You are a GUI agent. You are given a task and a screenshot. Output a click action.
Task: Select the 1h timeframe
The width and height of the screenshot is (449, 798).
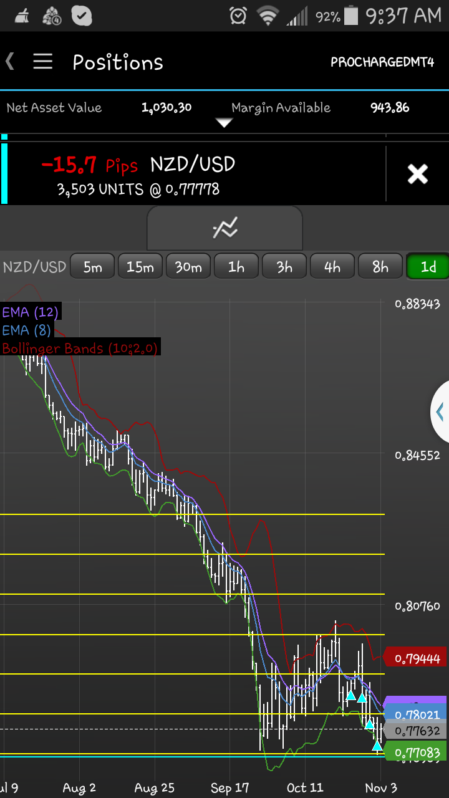click(236, 267)
